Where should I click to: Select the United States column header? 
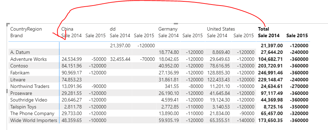click(x=221, y=29)
